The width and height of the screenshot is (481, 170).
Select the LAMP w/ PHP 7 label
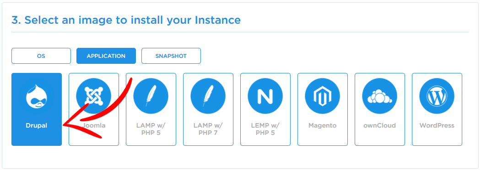coord(208,129)
